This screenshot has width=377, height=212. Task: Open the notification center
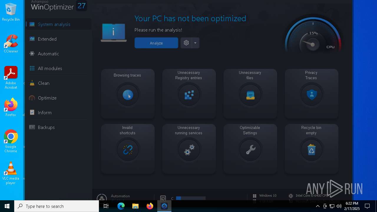367,206
